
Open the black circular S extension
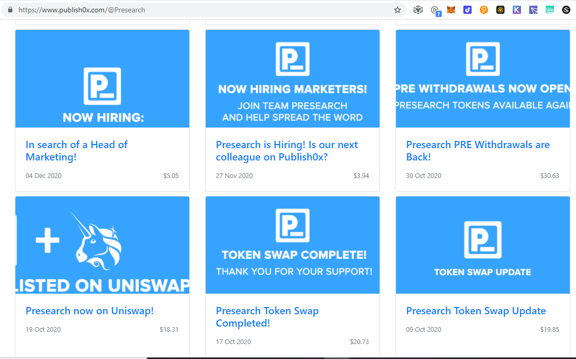pos(566,9)
